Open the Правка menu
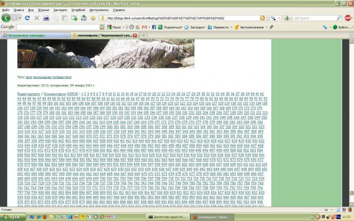 [19, 10]
